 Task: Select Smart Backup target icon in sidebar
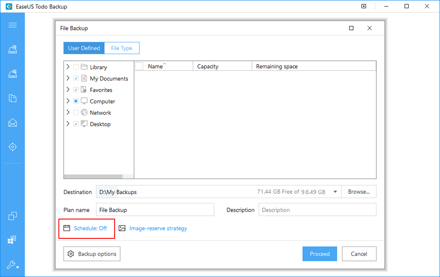[x=13, y=147]
